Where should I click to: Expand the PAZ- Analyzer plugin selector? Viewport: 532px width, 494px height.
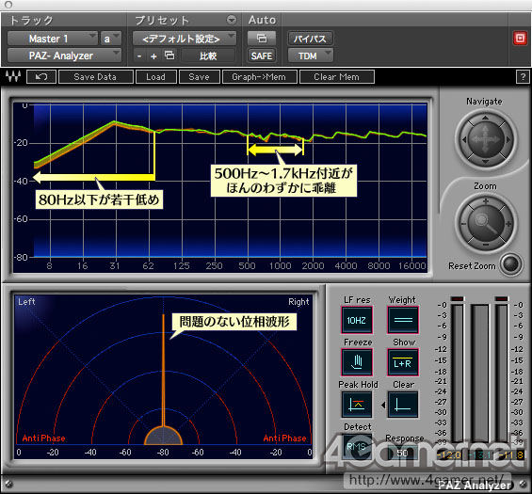pyautogui.click(x=64, y=56)
